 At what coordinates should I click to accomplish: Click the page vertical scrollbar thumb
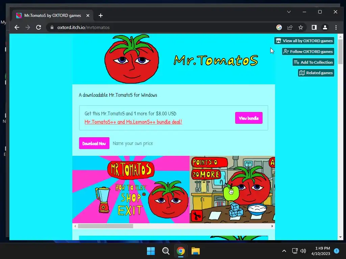click(x=340, y=51)
